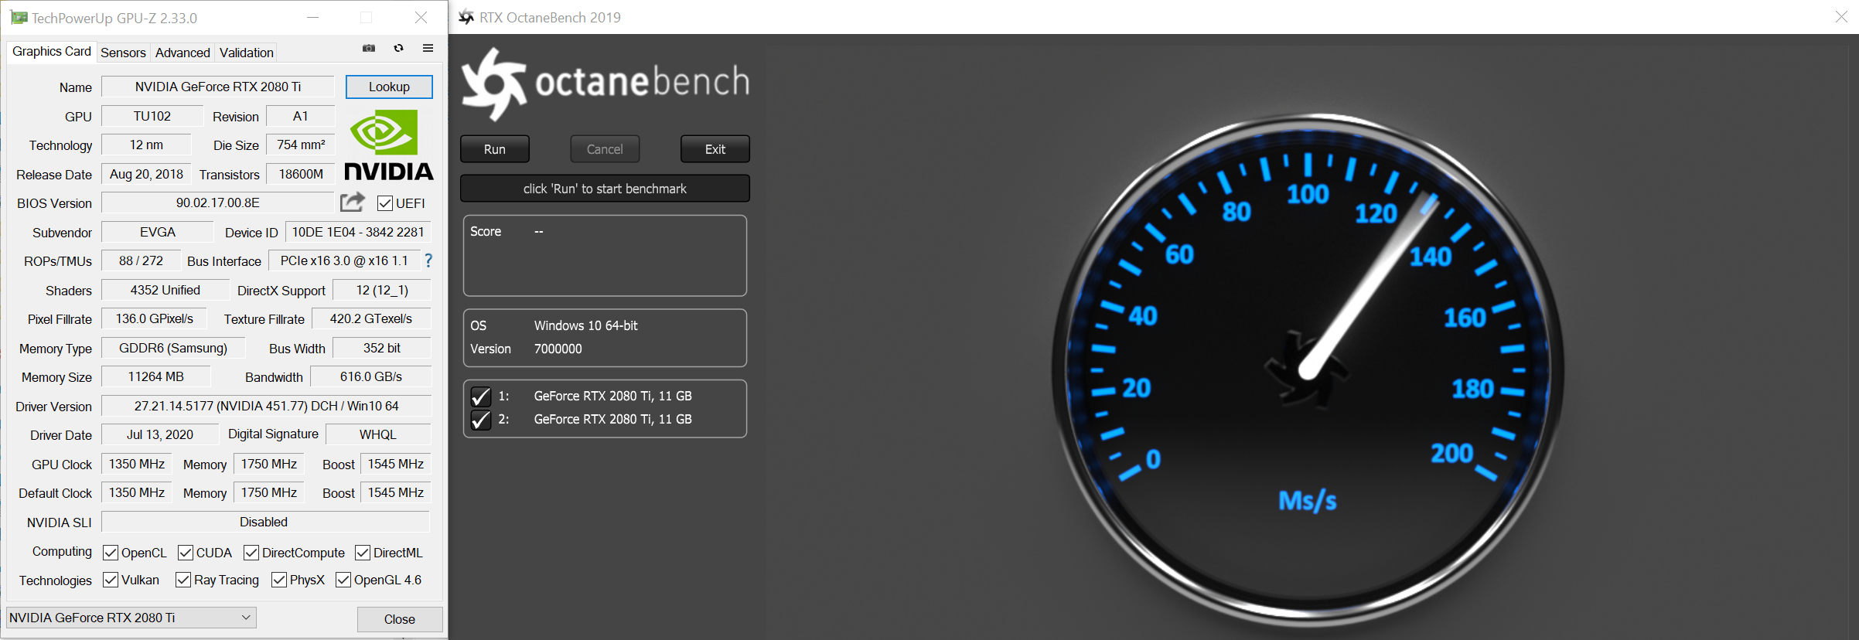The width and height of the screenshot is (1859, 640).
Task: Click the Technology value 12 nm
Action: click(146, 145)
